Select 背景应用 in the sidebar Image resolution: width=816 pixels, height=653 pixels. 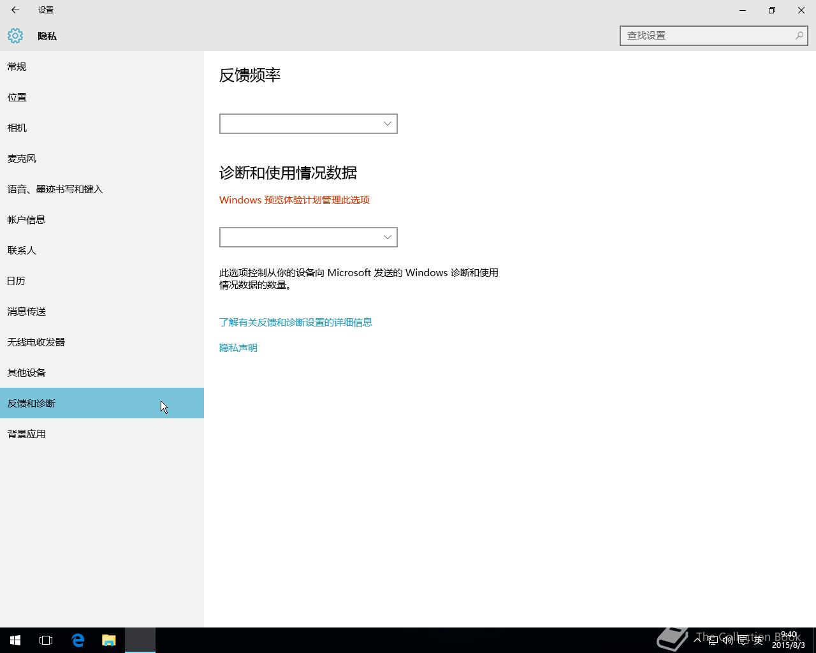click(x=102, y=434)
